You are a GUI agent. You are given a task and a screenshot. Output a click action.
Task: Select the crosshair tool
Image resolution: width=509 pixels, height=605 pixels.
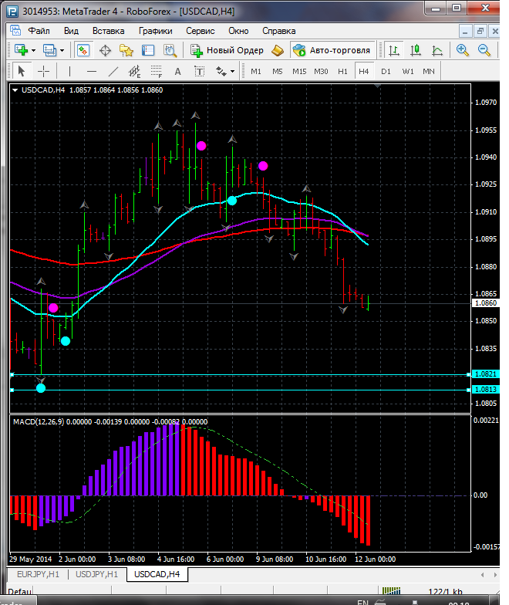coord(43,71)
